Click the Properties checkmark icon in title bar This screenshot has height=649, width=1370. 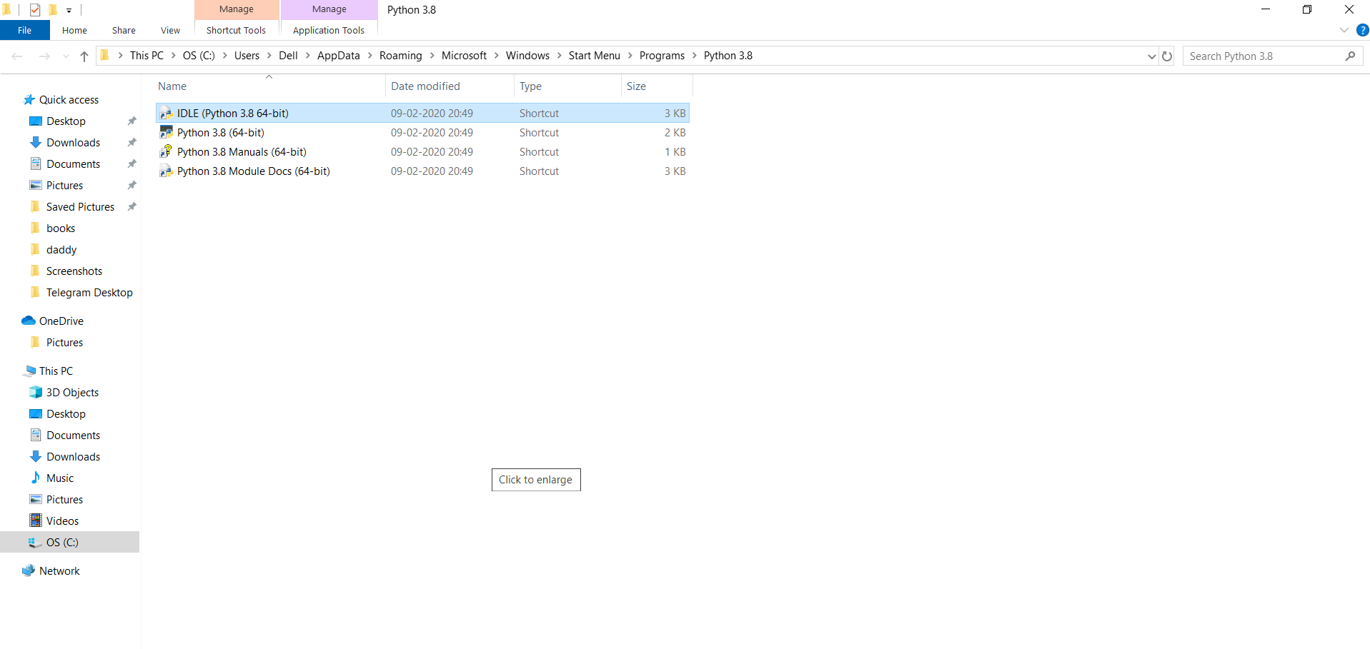(34, 10)
